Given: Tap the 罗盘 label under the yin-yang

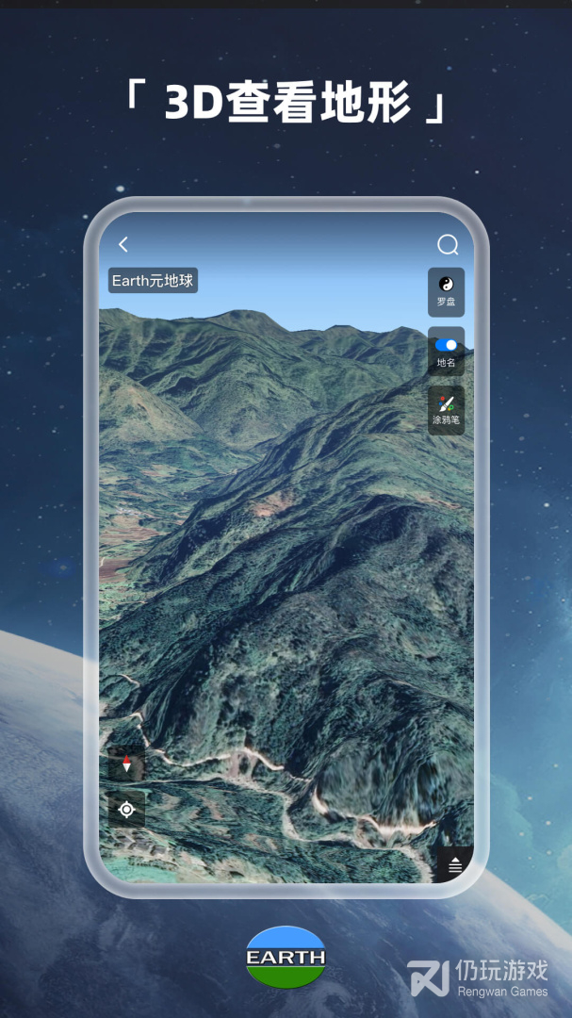Looking at the screenshot, I should click(447, 303).
